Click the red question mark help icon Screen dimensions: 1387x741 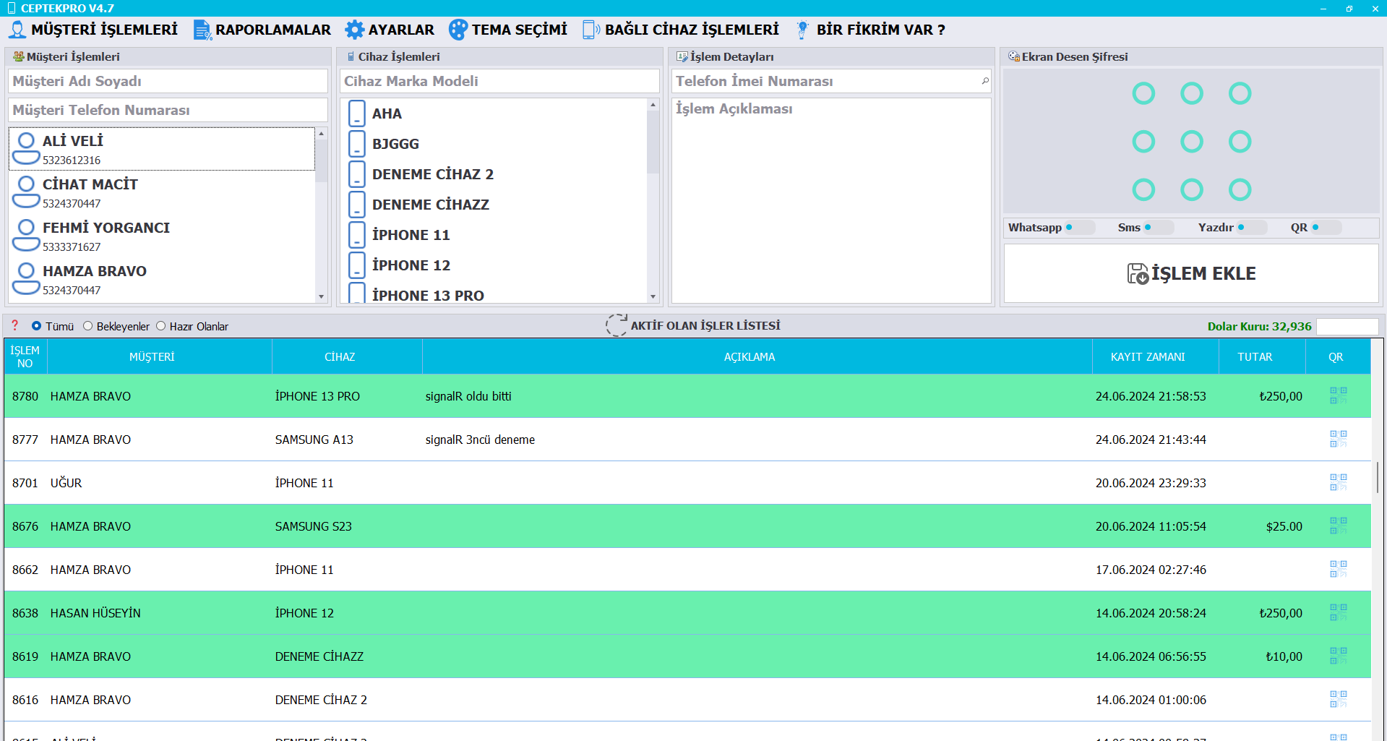pyautogui.click(x=14, y=325)
